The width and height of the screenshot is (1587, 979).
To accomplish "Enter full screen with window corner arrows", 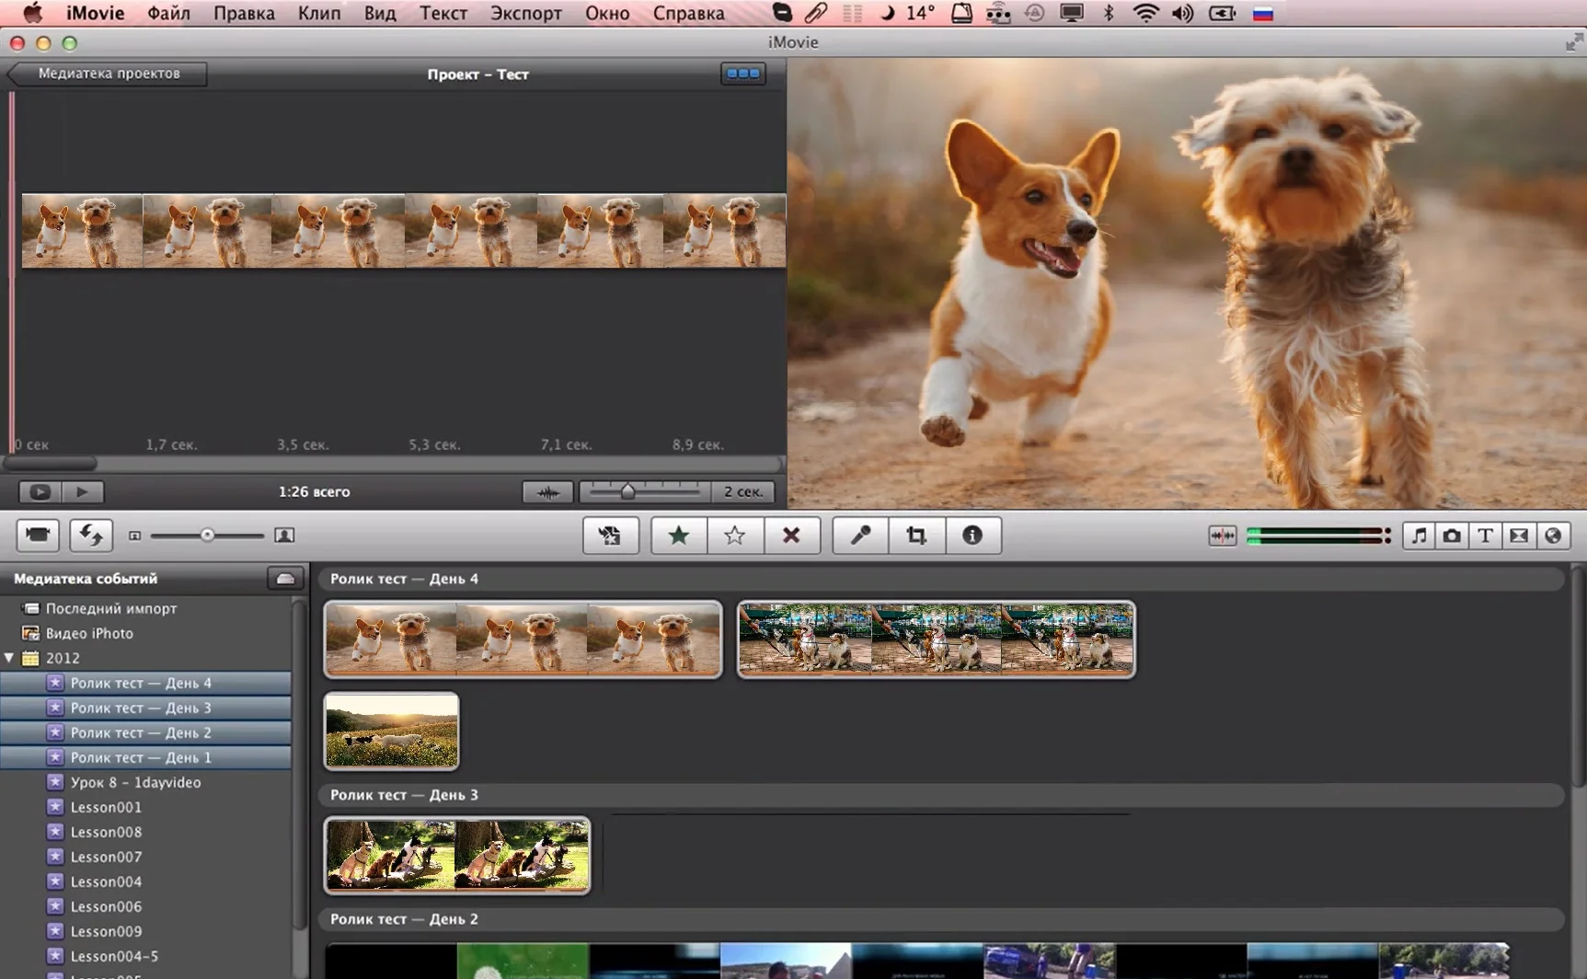I will 1574,42.
